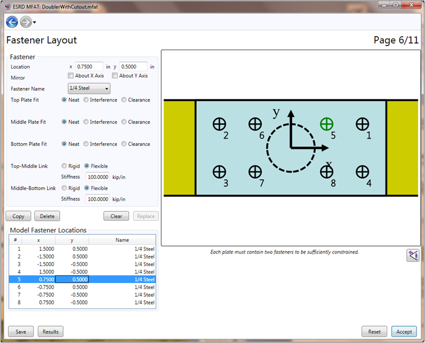Click the Results button
The image size is (425, 343).
[50, 331]
